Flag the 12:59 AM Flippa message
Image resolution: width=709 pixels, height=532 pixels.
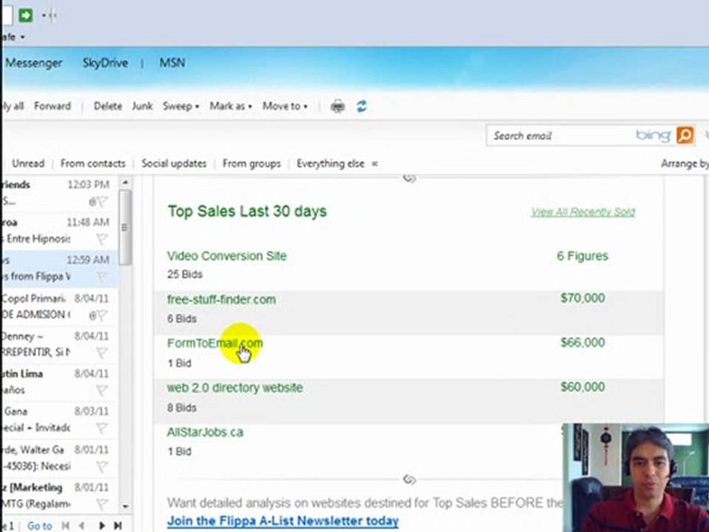pos(102,276)
